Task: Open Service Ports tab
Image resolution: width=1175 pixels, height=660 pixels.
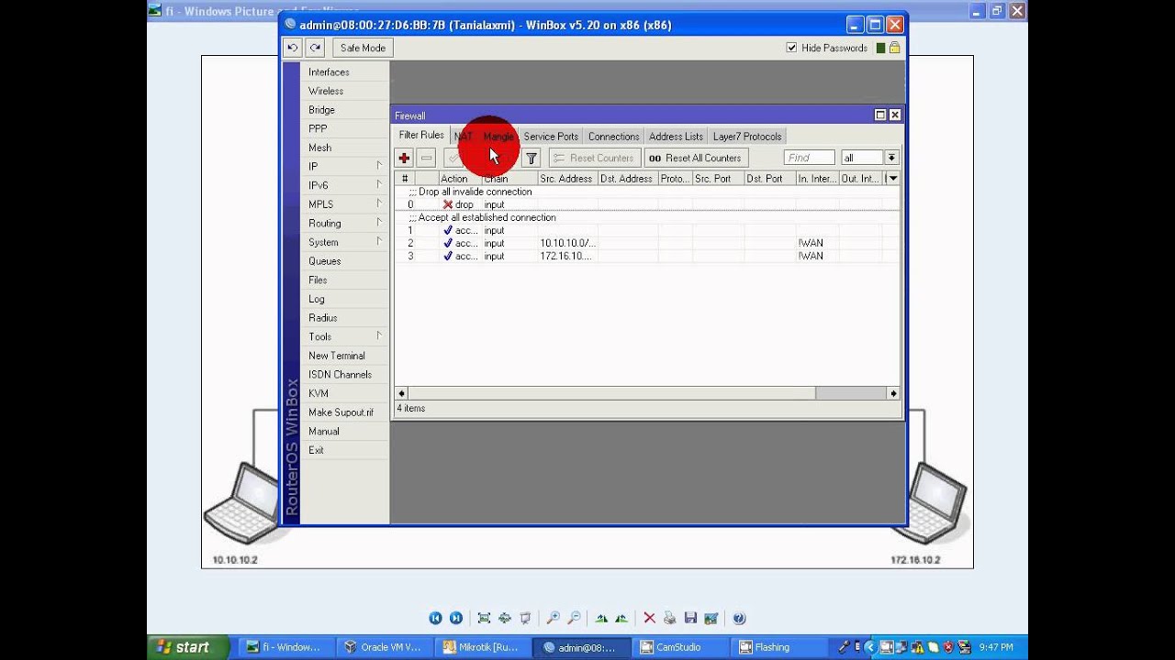Action: coord(551,137)
